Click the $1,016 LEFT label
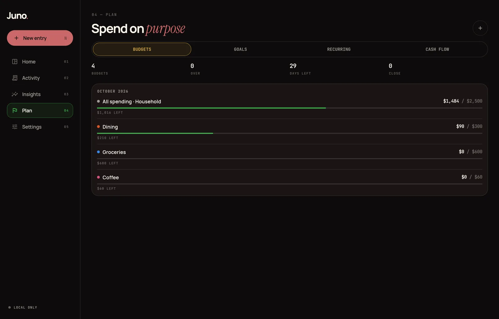Screen dimensions: 499x319 (x=110, y=113)
